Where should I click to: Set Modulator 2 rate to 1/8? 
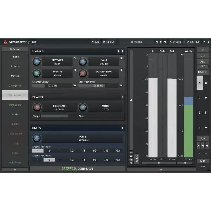tap(94, 160)
